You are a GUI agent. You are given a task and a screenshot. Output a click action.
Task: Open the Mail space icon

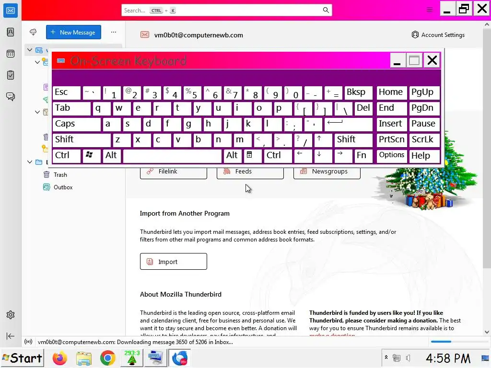tap(11, 11)
